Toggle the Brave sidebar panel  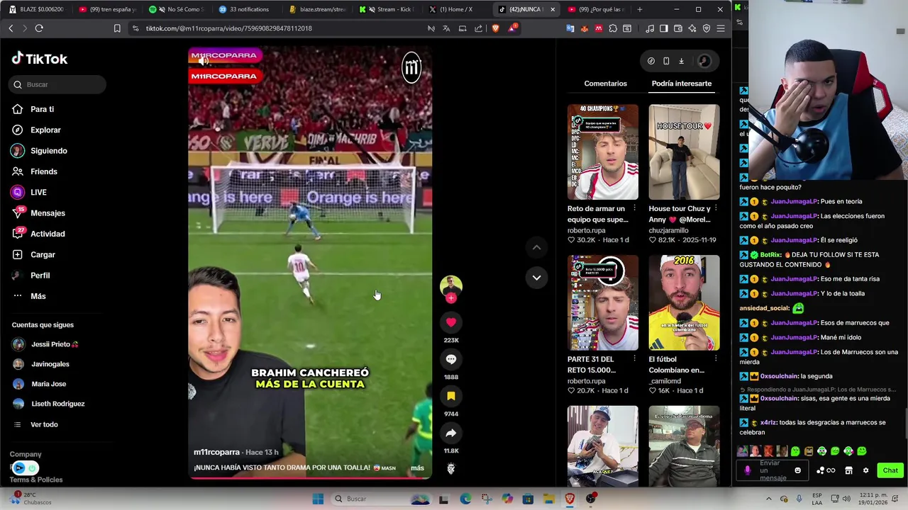663,28
